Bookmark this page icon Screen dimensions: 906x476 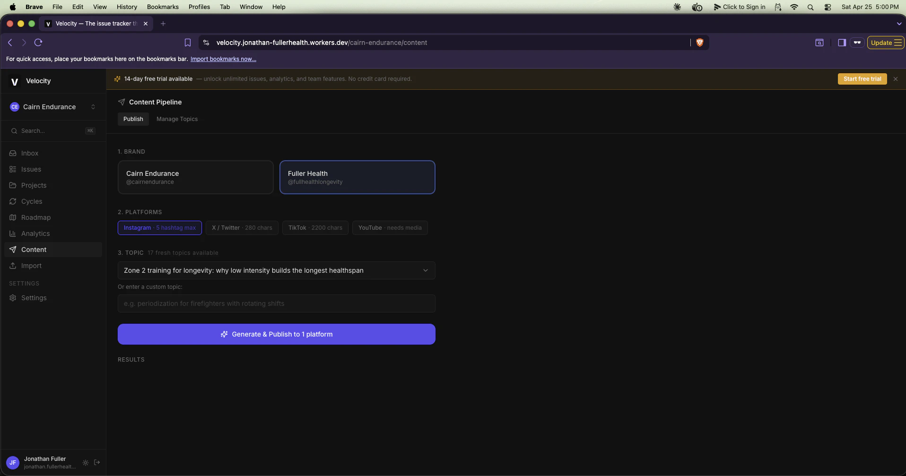188,43
